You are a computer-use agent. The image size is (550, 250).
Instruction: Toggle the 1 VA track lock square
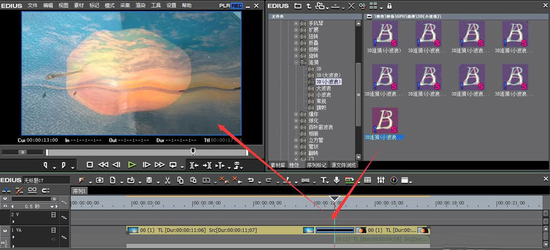[54, 230]
